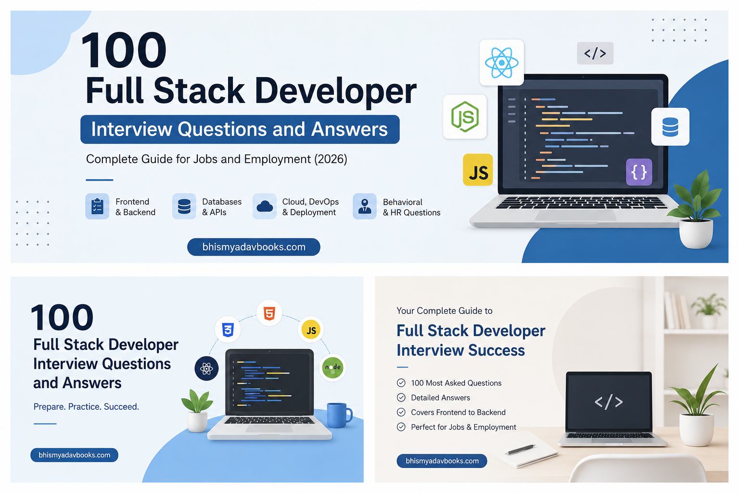Select the green Node.js hexagon icon card
This screenshot has height=493, width=739.
(465, 117)
